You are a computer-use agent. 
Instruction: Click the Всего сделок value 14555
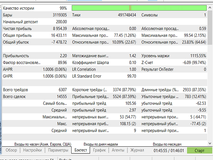click(x=62, y=97)
